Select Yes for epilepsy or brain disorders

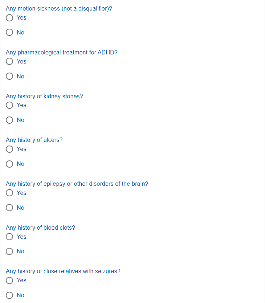(x=10, y=193)
